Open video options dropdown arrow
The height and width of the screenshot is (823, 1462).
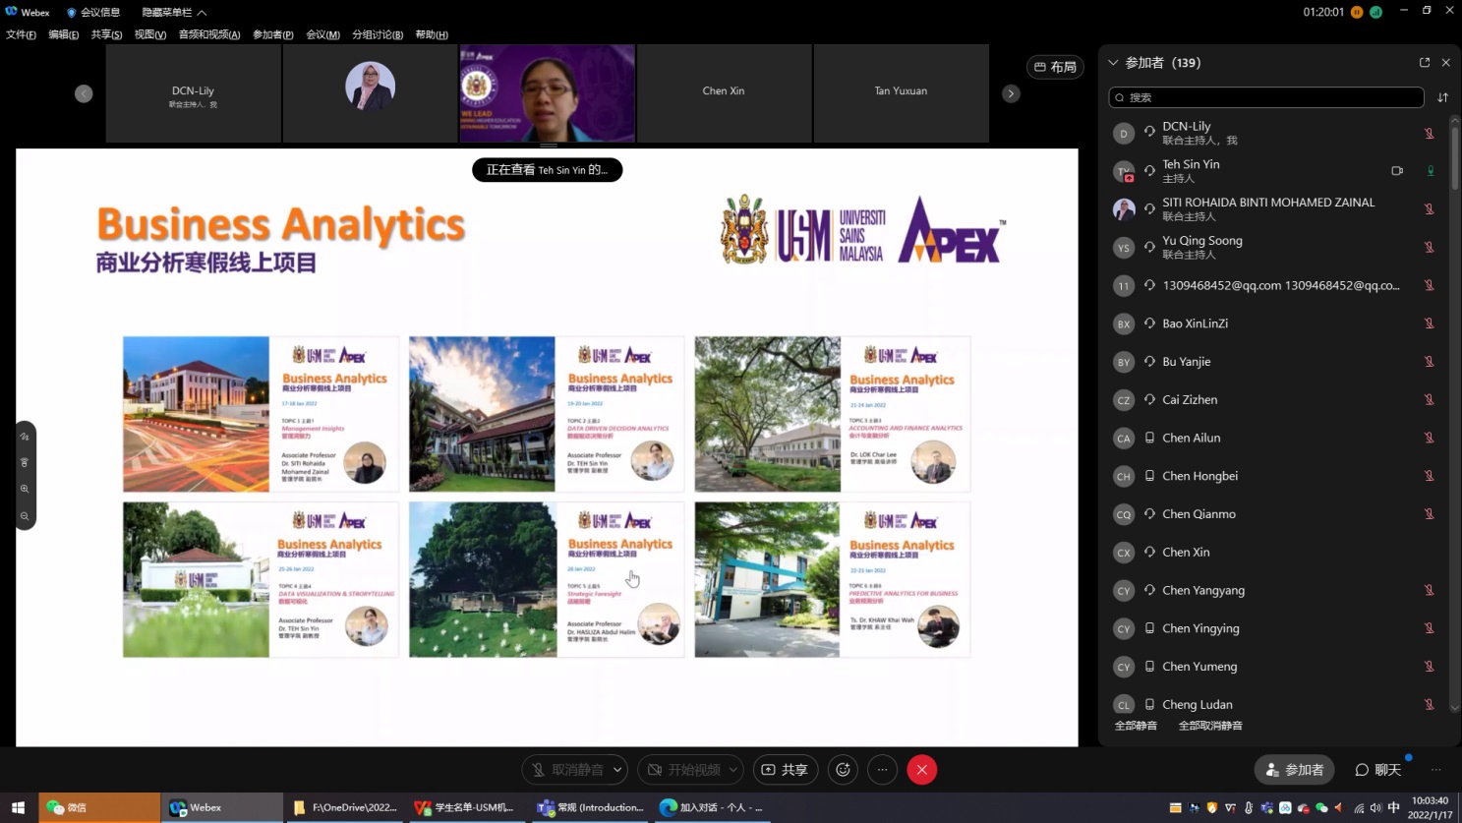pyautogui.click(x=733, y=770)
